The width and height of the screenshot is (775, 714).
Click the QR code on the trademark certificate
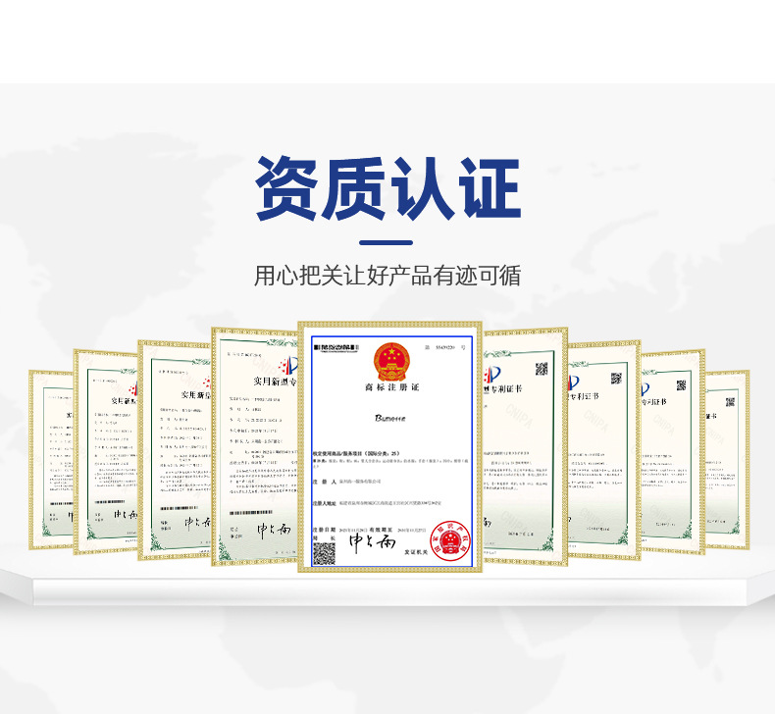point(325,553)
